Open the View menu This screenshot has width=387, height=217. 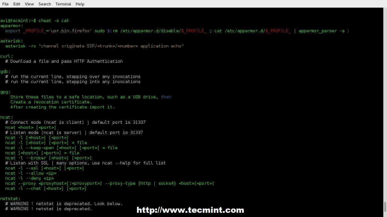(x=29, y=4)
